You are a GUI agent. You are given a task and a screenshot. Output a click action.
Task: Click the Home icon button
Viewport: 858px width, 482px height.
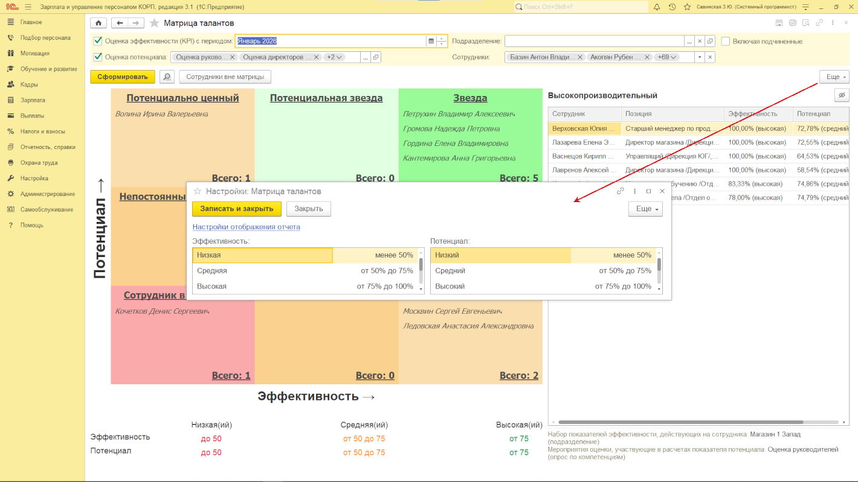98,23
